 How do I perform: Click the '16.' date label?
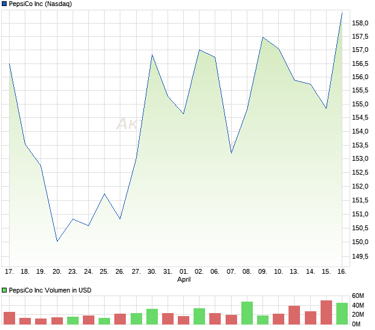coord(342,271)
